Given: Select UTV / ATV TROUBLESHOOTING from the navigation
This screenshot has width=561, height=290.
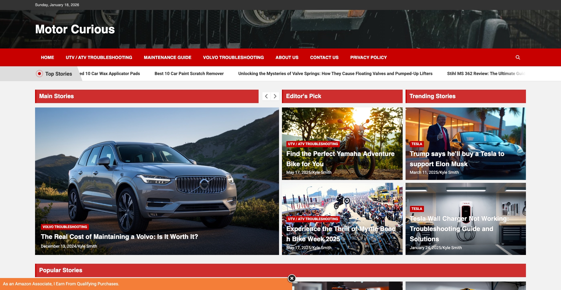Looking at the screenshot, I should tap(99, 57).
